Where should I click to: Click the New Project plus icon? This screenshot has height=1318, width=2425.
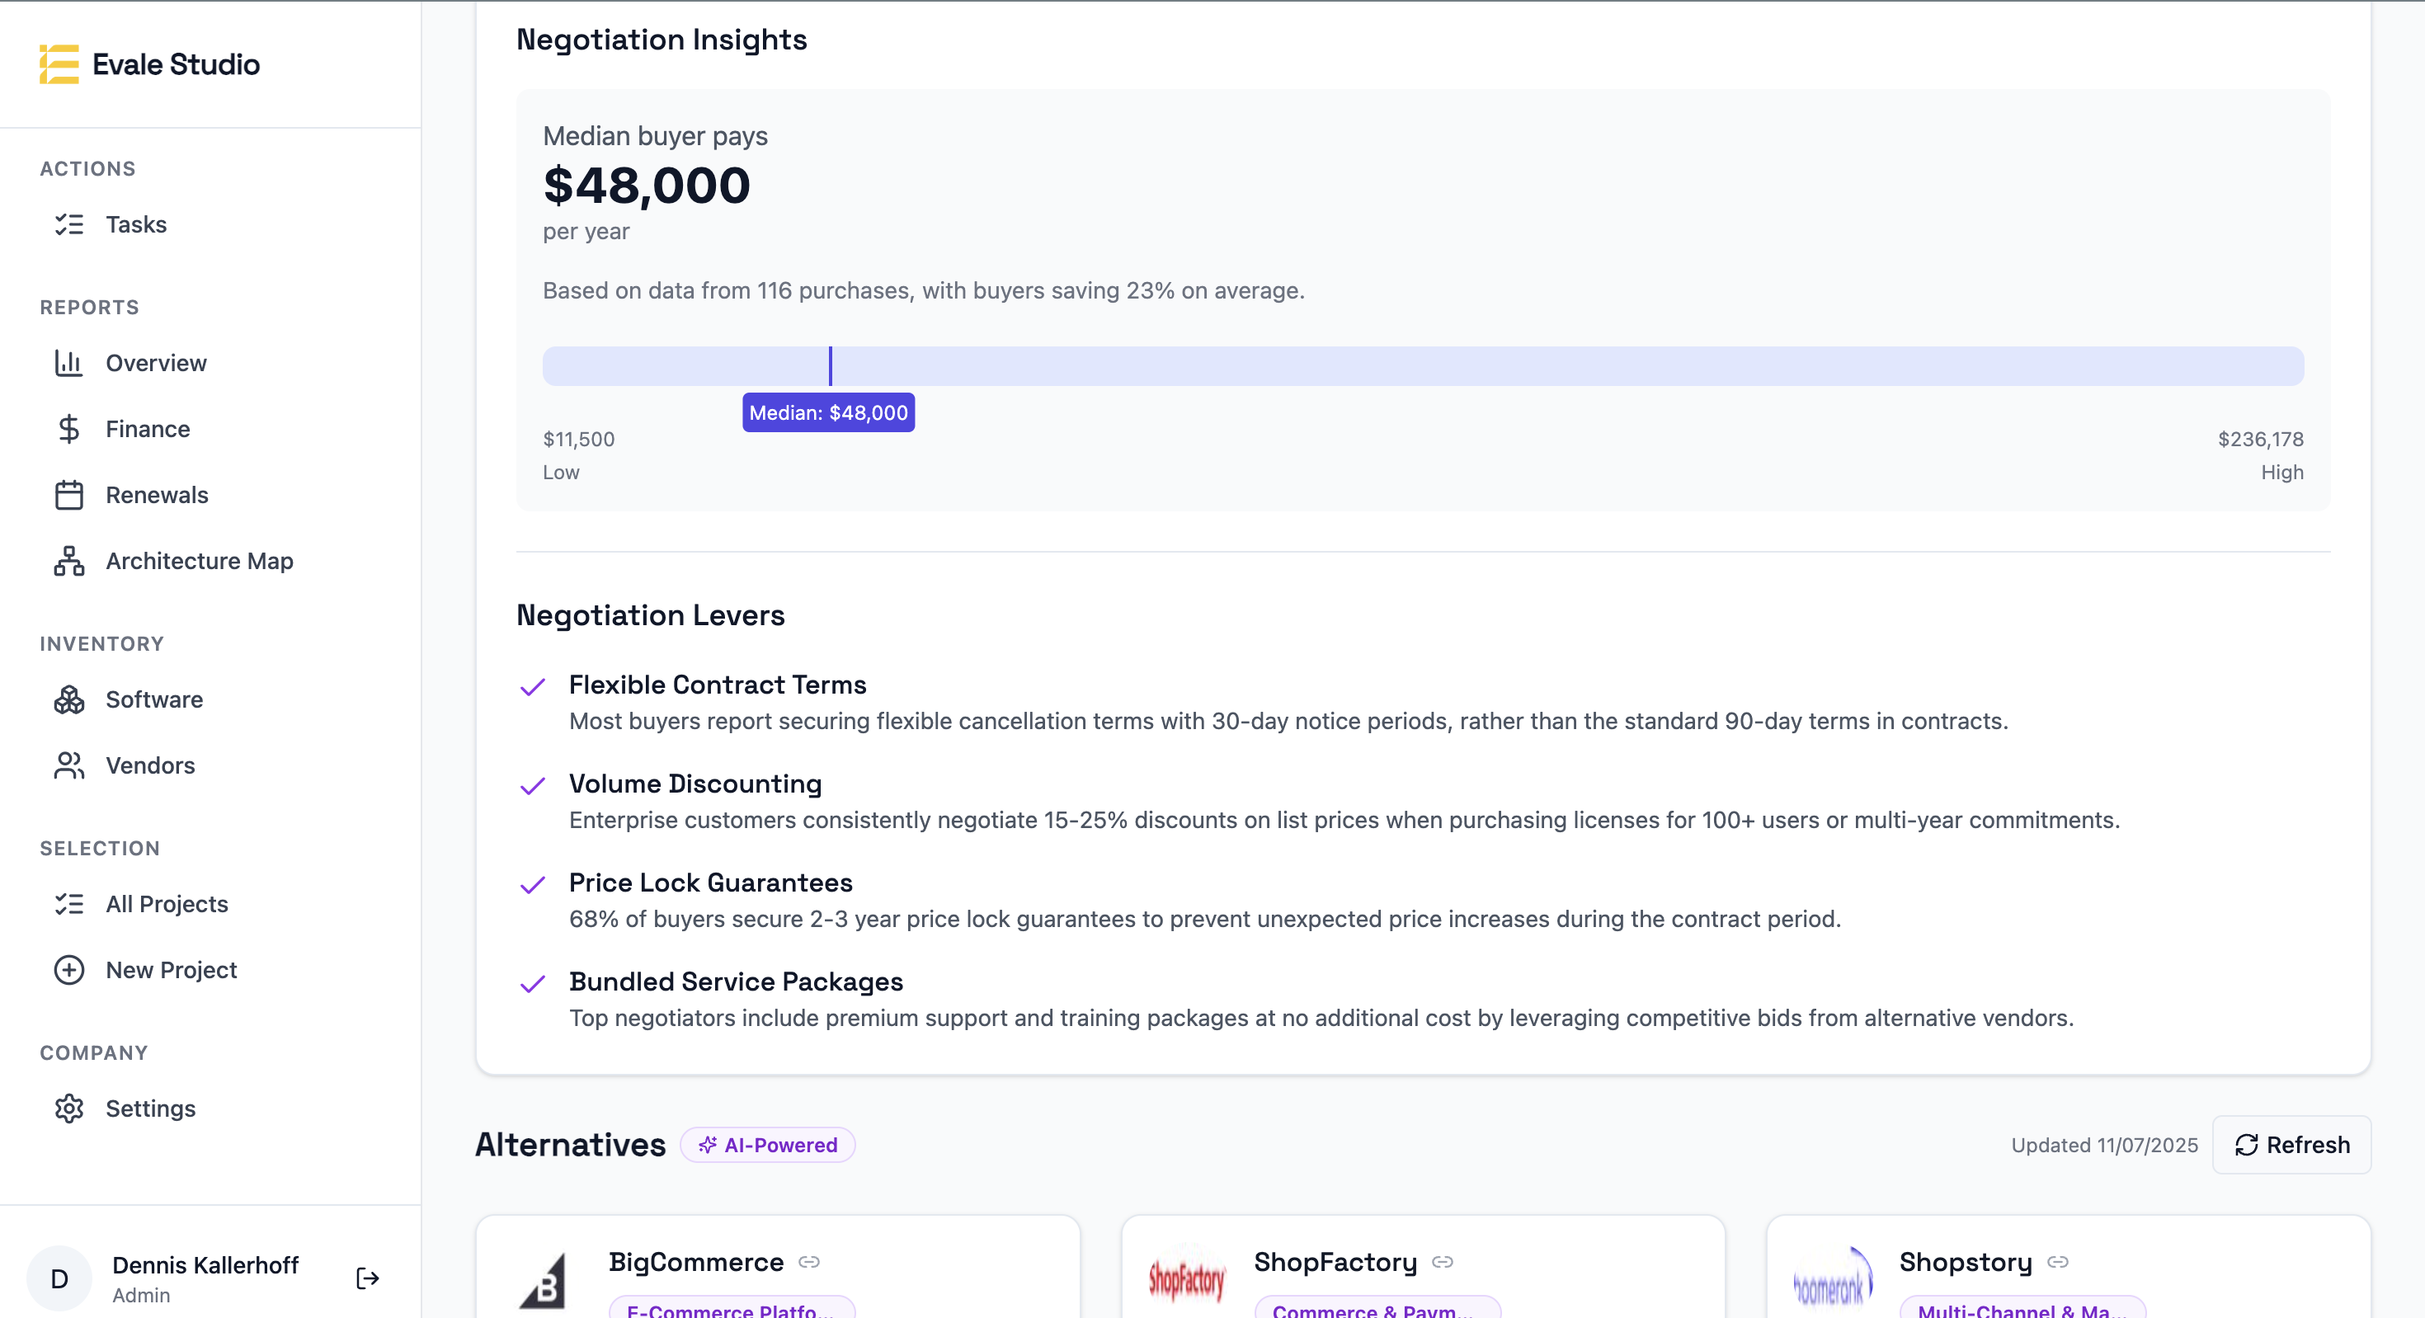point(68,970)
